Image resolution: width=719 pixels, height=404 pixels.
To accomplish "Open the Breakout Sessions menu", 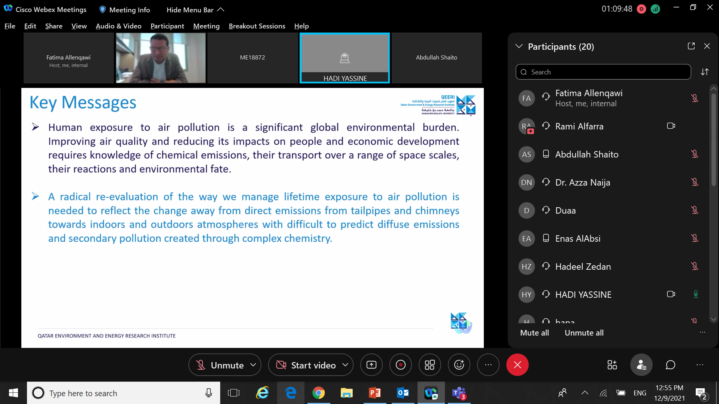I will (257, 26).
